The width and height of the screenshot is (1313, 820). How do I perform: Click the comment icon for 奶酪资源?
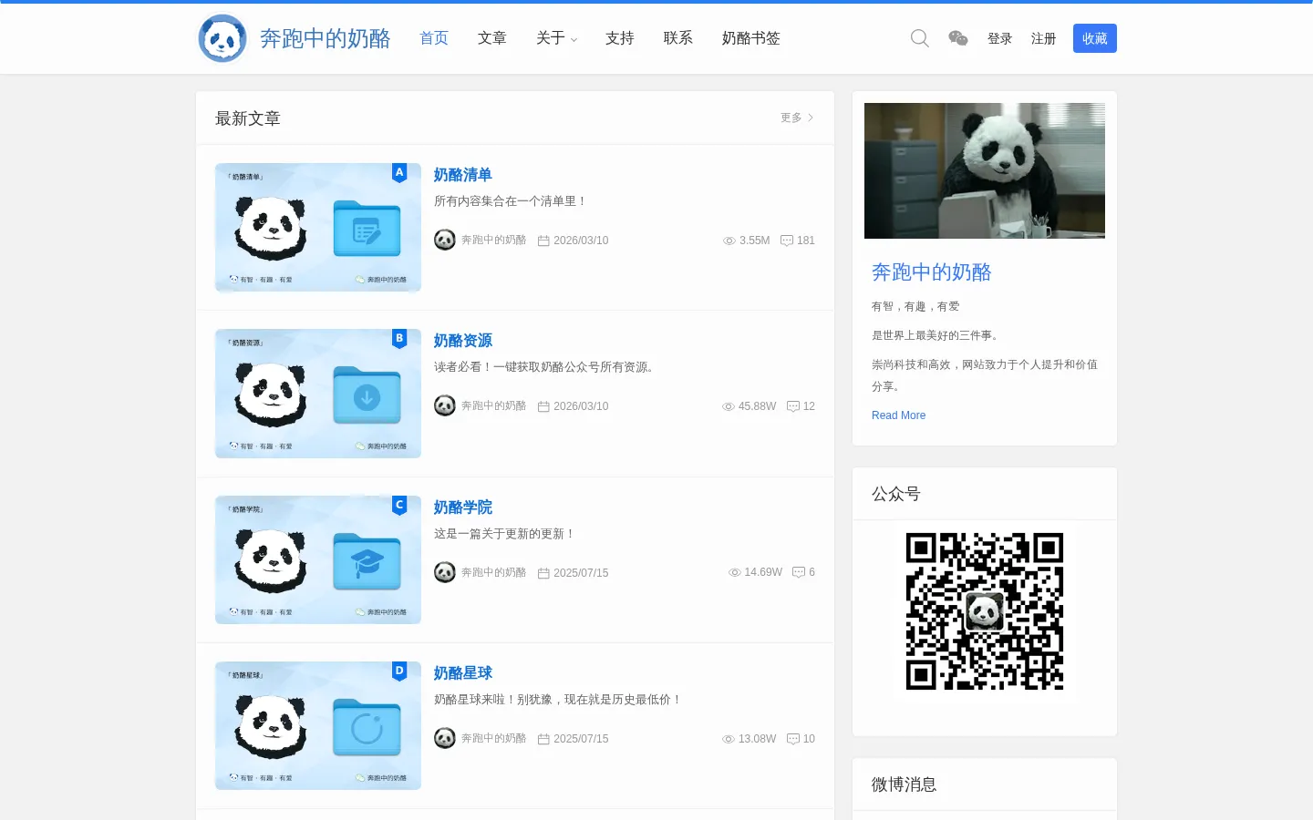point(793,406)
